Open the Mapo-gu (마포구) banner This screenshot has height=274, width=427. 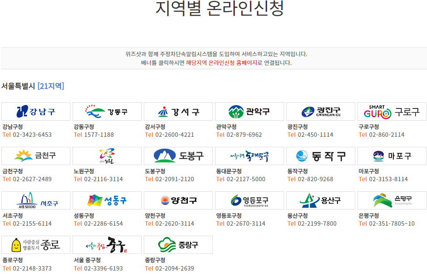tap(392, 156)
